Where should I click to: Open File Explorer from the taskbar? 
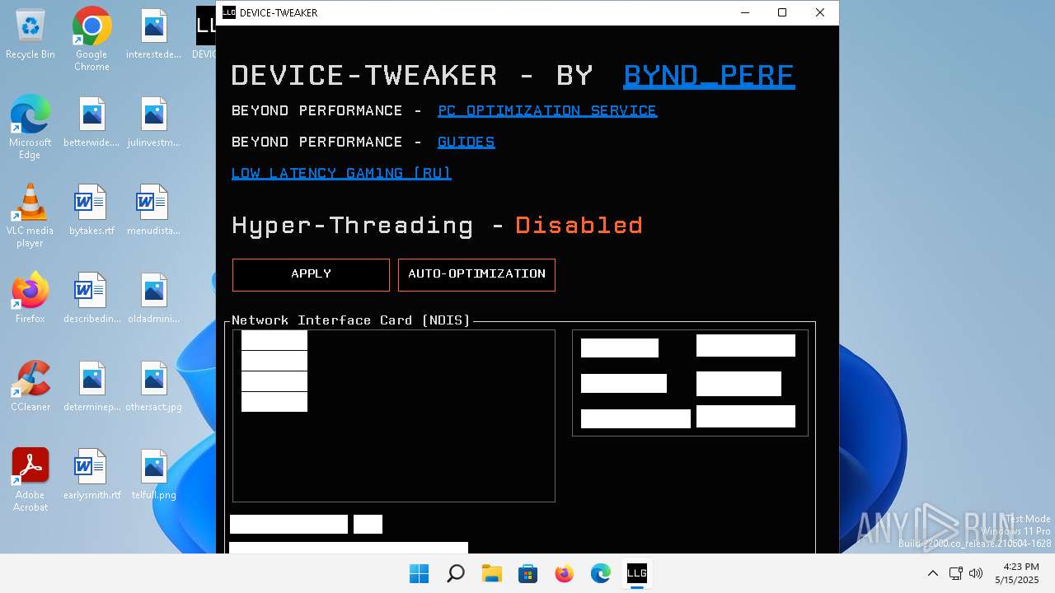coord(491,573)
